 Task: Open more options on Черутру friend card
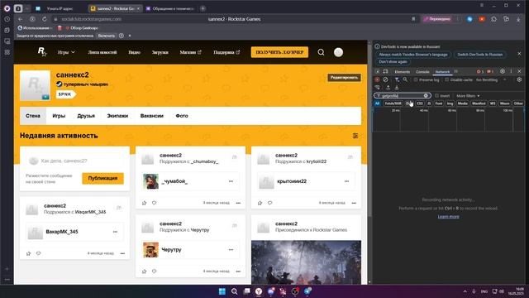click(x=231, y=250)
